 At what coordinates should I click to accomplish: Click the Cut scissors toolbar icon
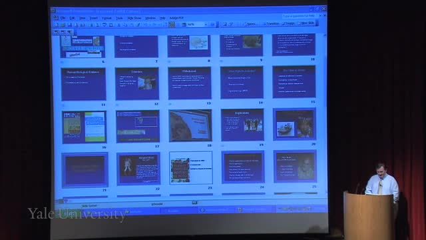point(118,25)
